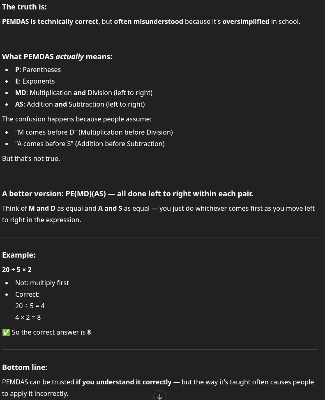Click the "MD: Multiplication and Division" bullet
325x400 pixels.
point(84,93)
